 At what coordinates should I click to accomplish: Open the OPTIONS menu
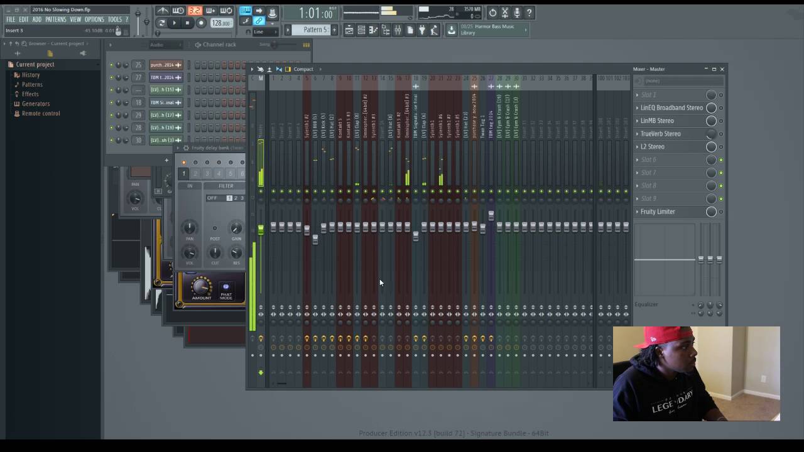point(94,19)
